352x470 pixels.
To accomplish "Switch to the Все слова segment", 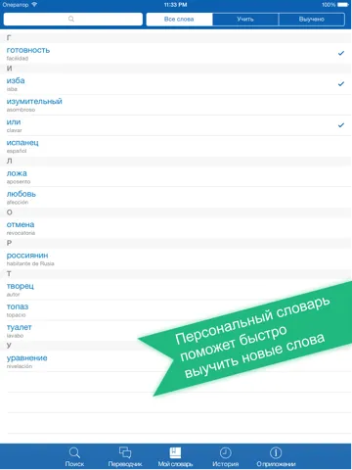I will pos(179,20).
